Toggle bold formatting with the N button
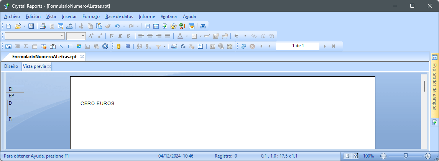The height and width of the screenshot is (161, 439). coord(112,36)
